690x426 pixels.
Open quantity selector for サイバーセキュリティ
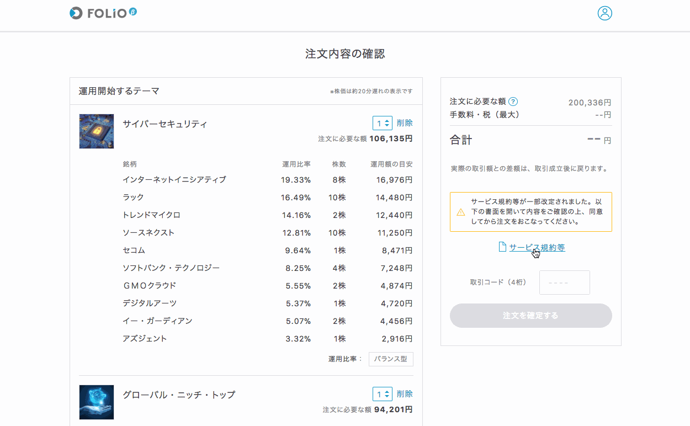[382, 123]
